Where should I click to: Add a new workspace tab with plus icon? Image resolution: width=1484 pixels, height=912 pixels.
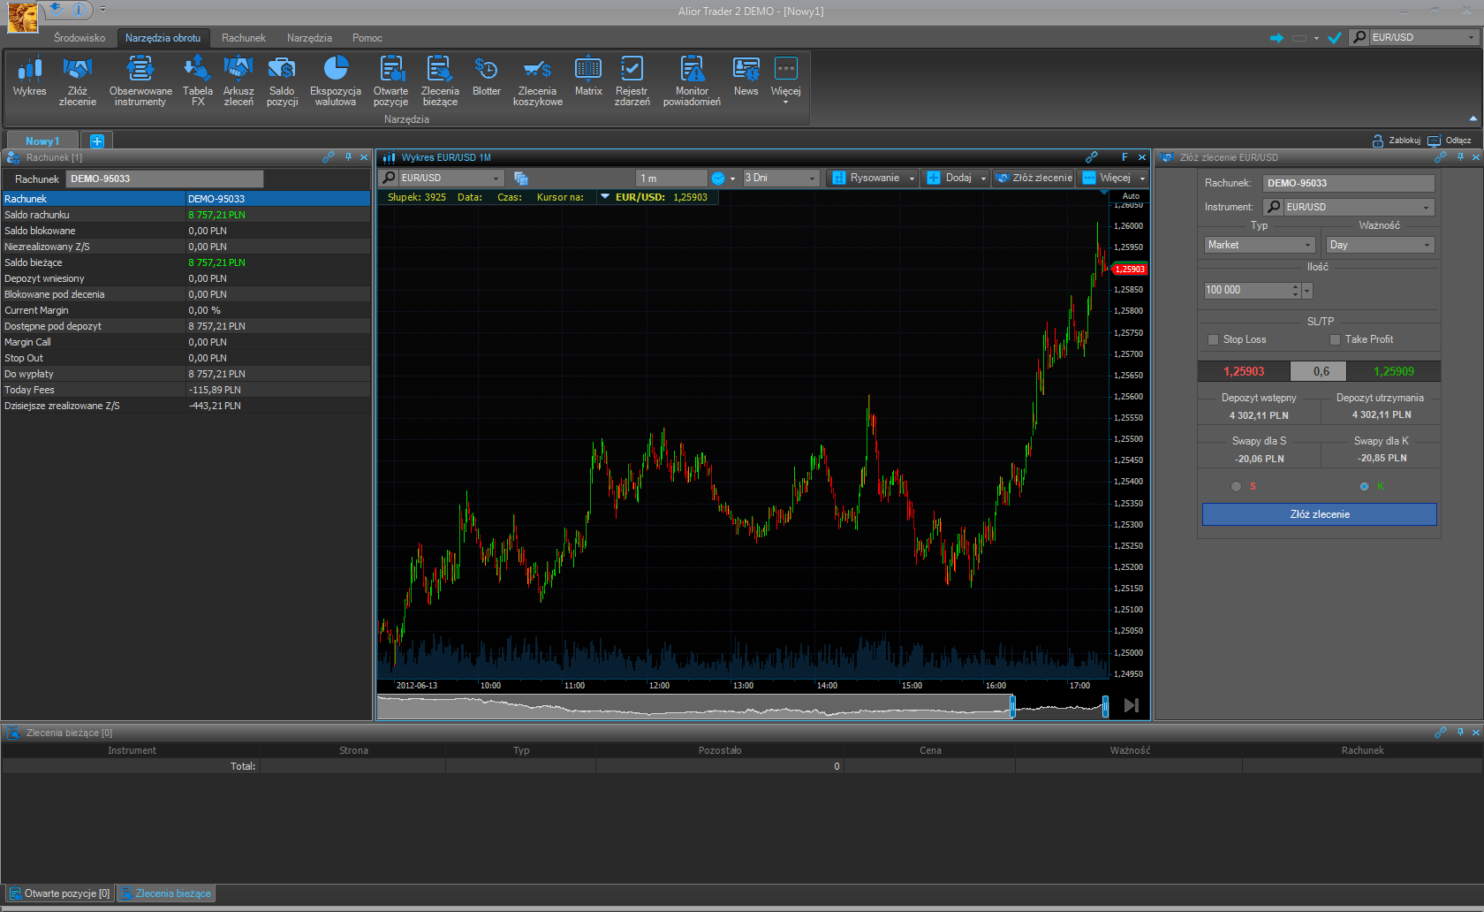97,141
